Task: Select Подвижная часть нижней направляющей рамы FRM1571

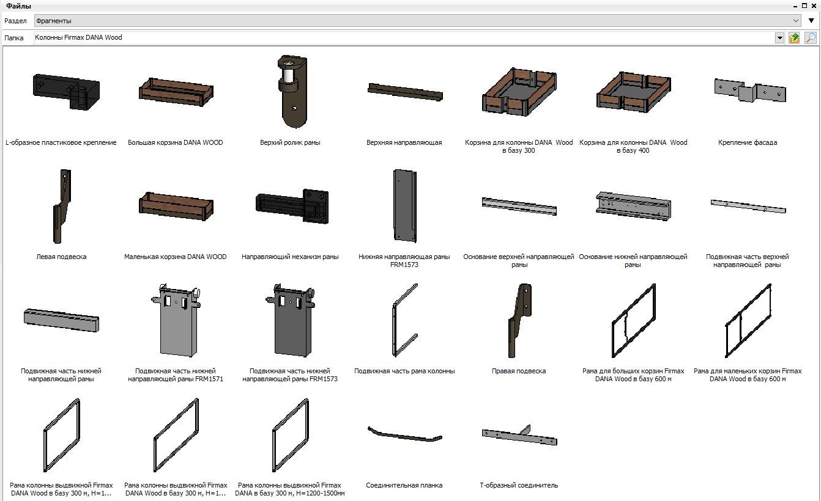Action: click(176, 320)
